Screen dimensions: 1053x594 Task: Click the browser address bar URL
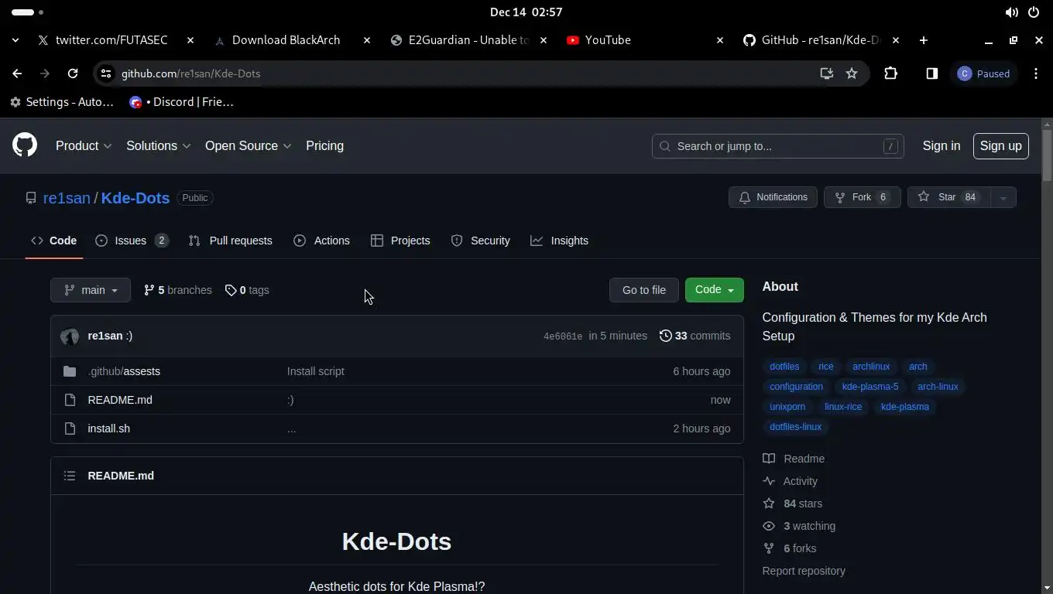point(190,73)
